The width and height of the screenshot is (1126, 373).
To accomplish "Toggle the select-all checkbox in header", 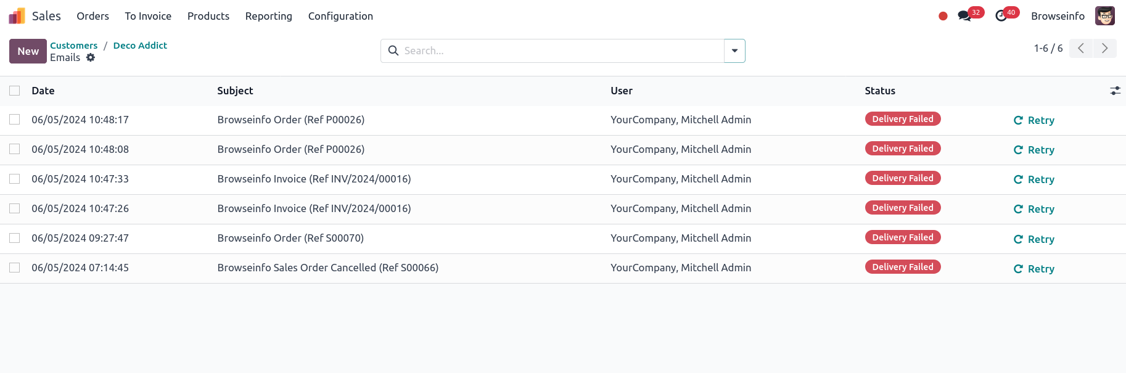I will click(15, 91).
